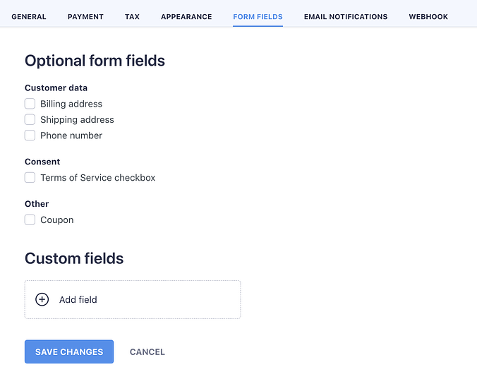Click the plus circle icon in Custom fields

point(42,300)
